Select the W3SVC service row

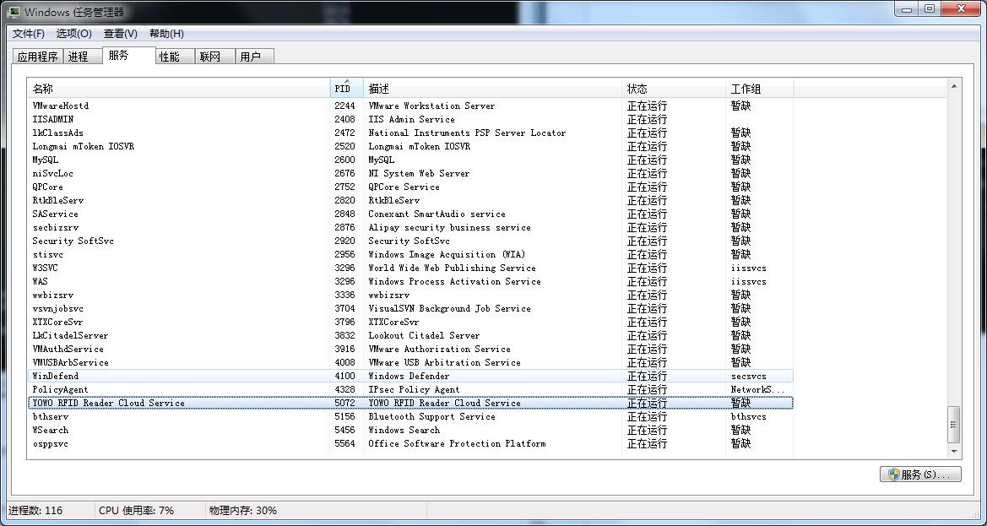pos(410,268)
